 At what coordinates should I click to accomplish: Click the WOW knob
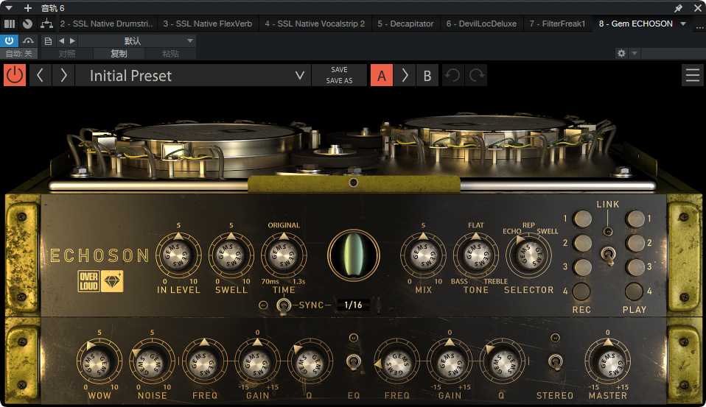[99, 363]
